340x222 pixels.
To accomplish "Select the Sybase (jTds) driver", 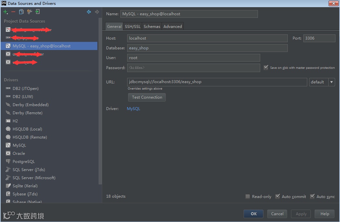I will [x=25, y=194].
